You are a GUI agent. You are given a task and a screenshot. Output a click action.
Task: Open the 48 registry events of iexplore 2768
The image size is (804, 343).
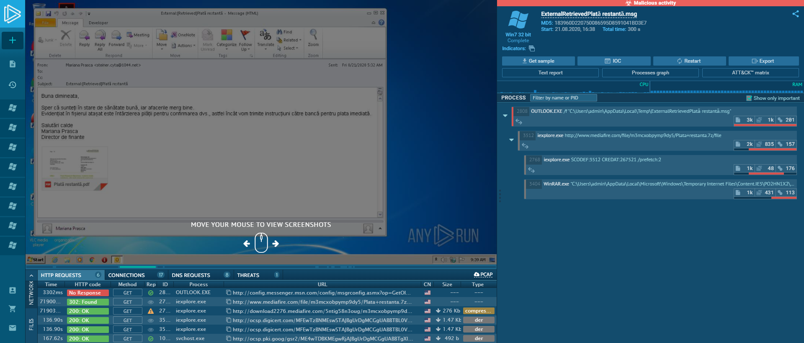[x=766, y=168]
